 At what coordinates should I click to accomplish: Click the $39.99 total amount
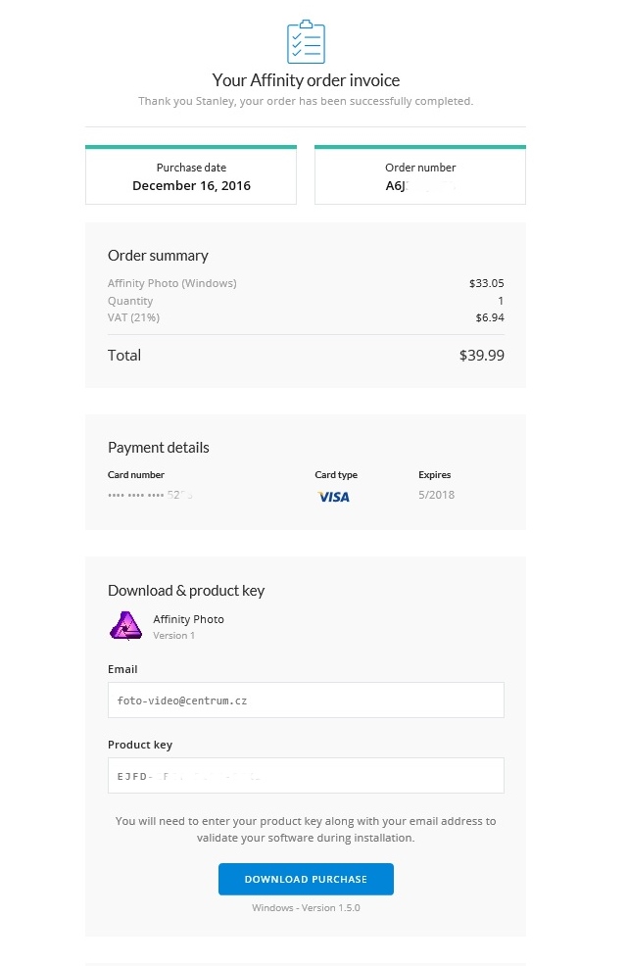click(481, 356)
